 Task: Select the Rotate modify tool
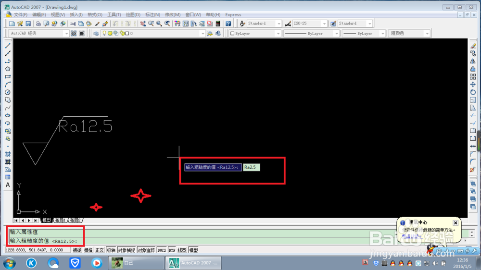point(473,92)
